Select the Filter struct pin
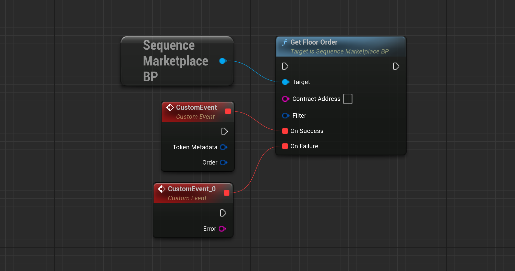Viewport: 515px width, 271px height. [x=286, y=116]
